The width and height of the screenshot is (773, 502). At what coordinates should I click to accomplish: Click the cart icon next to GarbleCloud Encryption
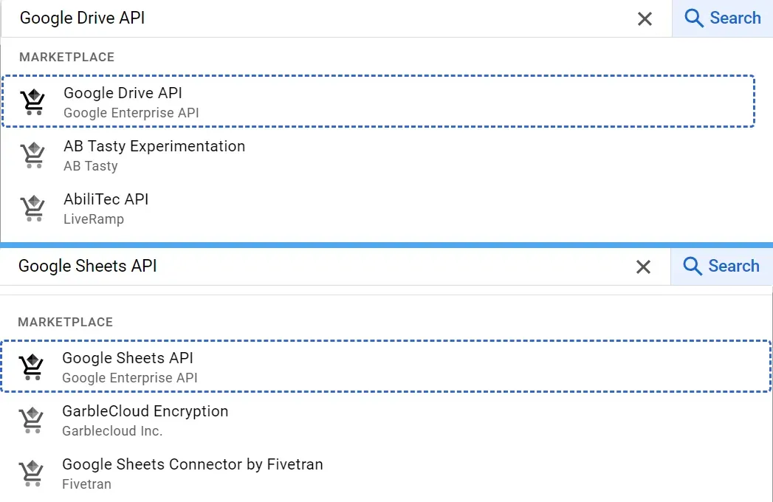click(x=32, y=419)
